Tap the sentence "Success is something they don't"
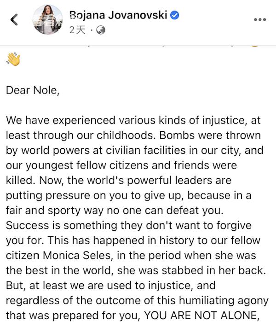276x322 pixels. (128, 225)
